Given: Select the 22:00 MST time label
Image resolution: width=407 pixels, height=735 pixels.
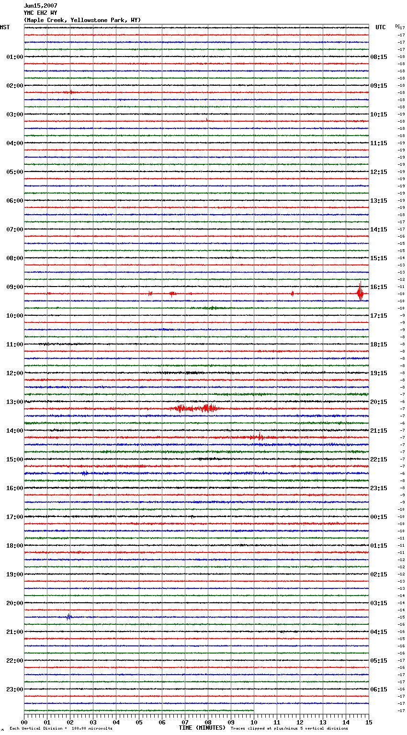Looking at the screenshot, I should click(15, 661).
